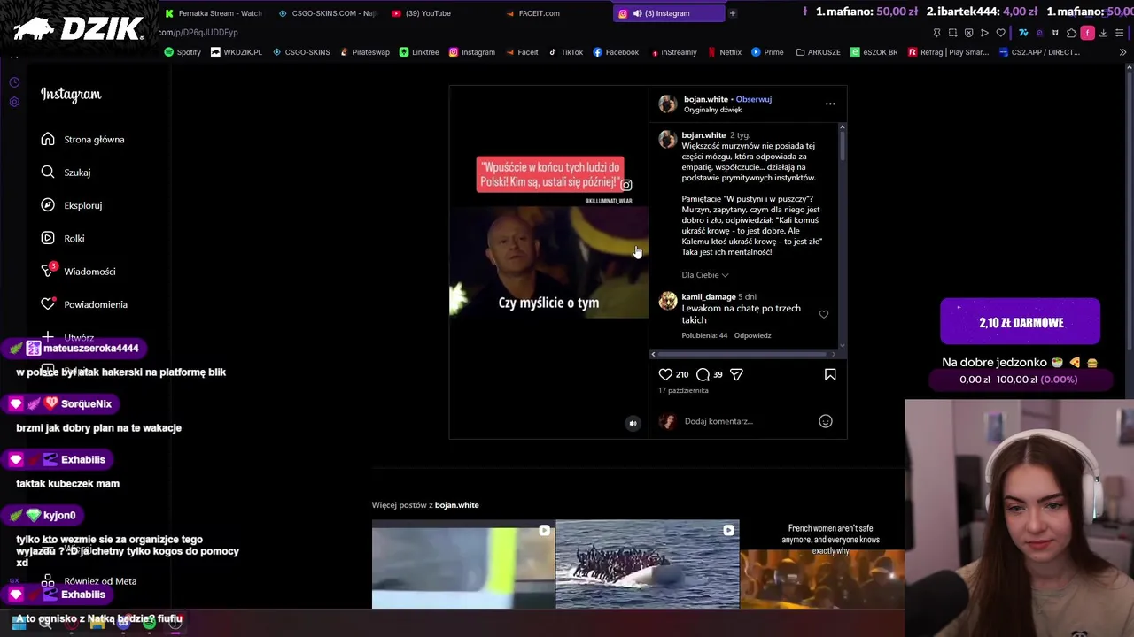Open TikTok bookmark
This screenshot has height=637, width=1134.
[x=566, y=52]
